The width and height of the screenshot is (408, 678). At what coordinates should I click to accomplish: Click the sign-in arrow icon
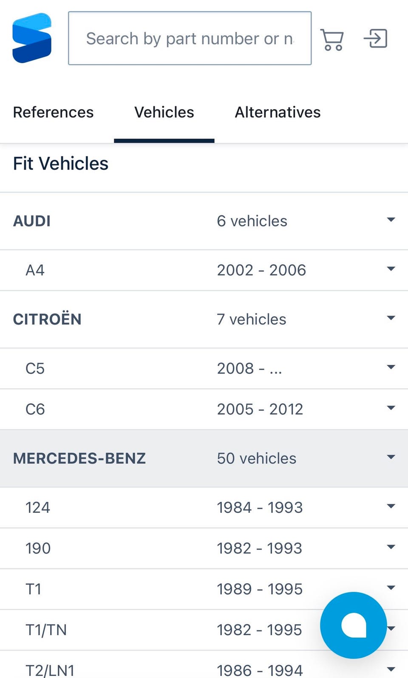pos(376,39)
